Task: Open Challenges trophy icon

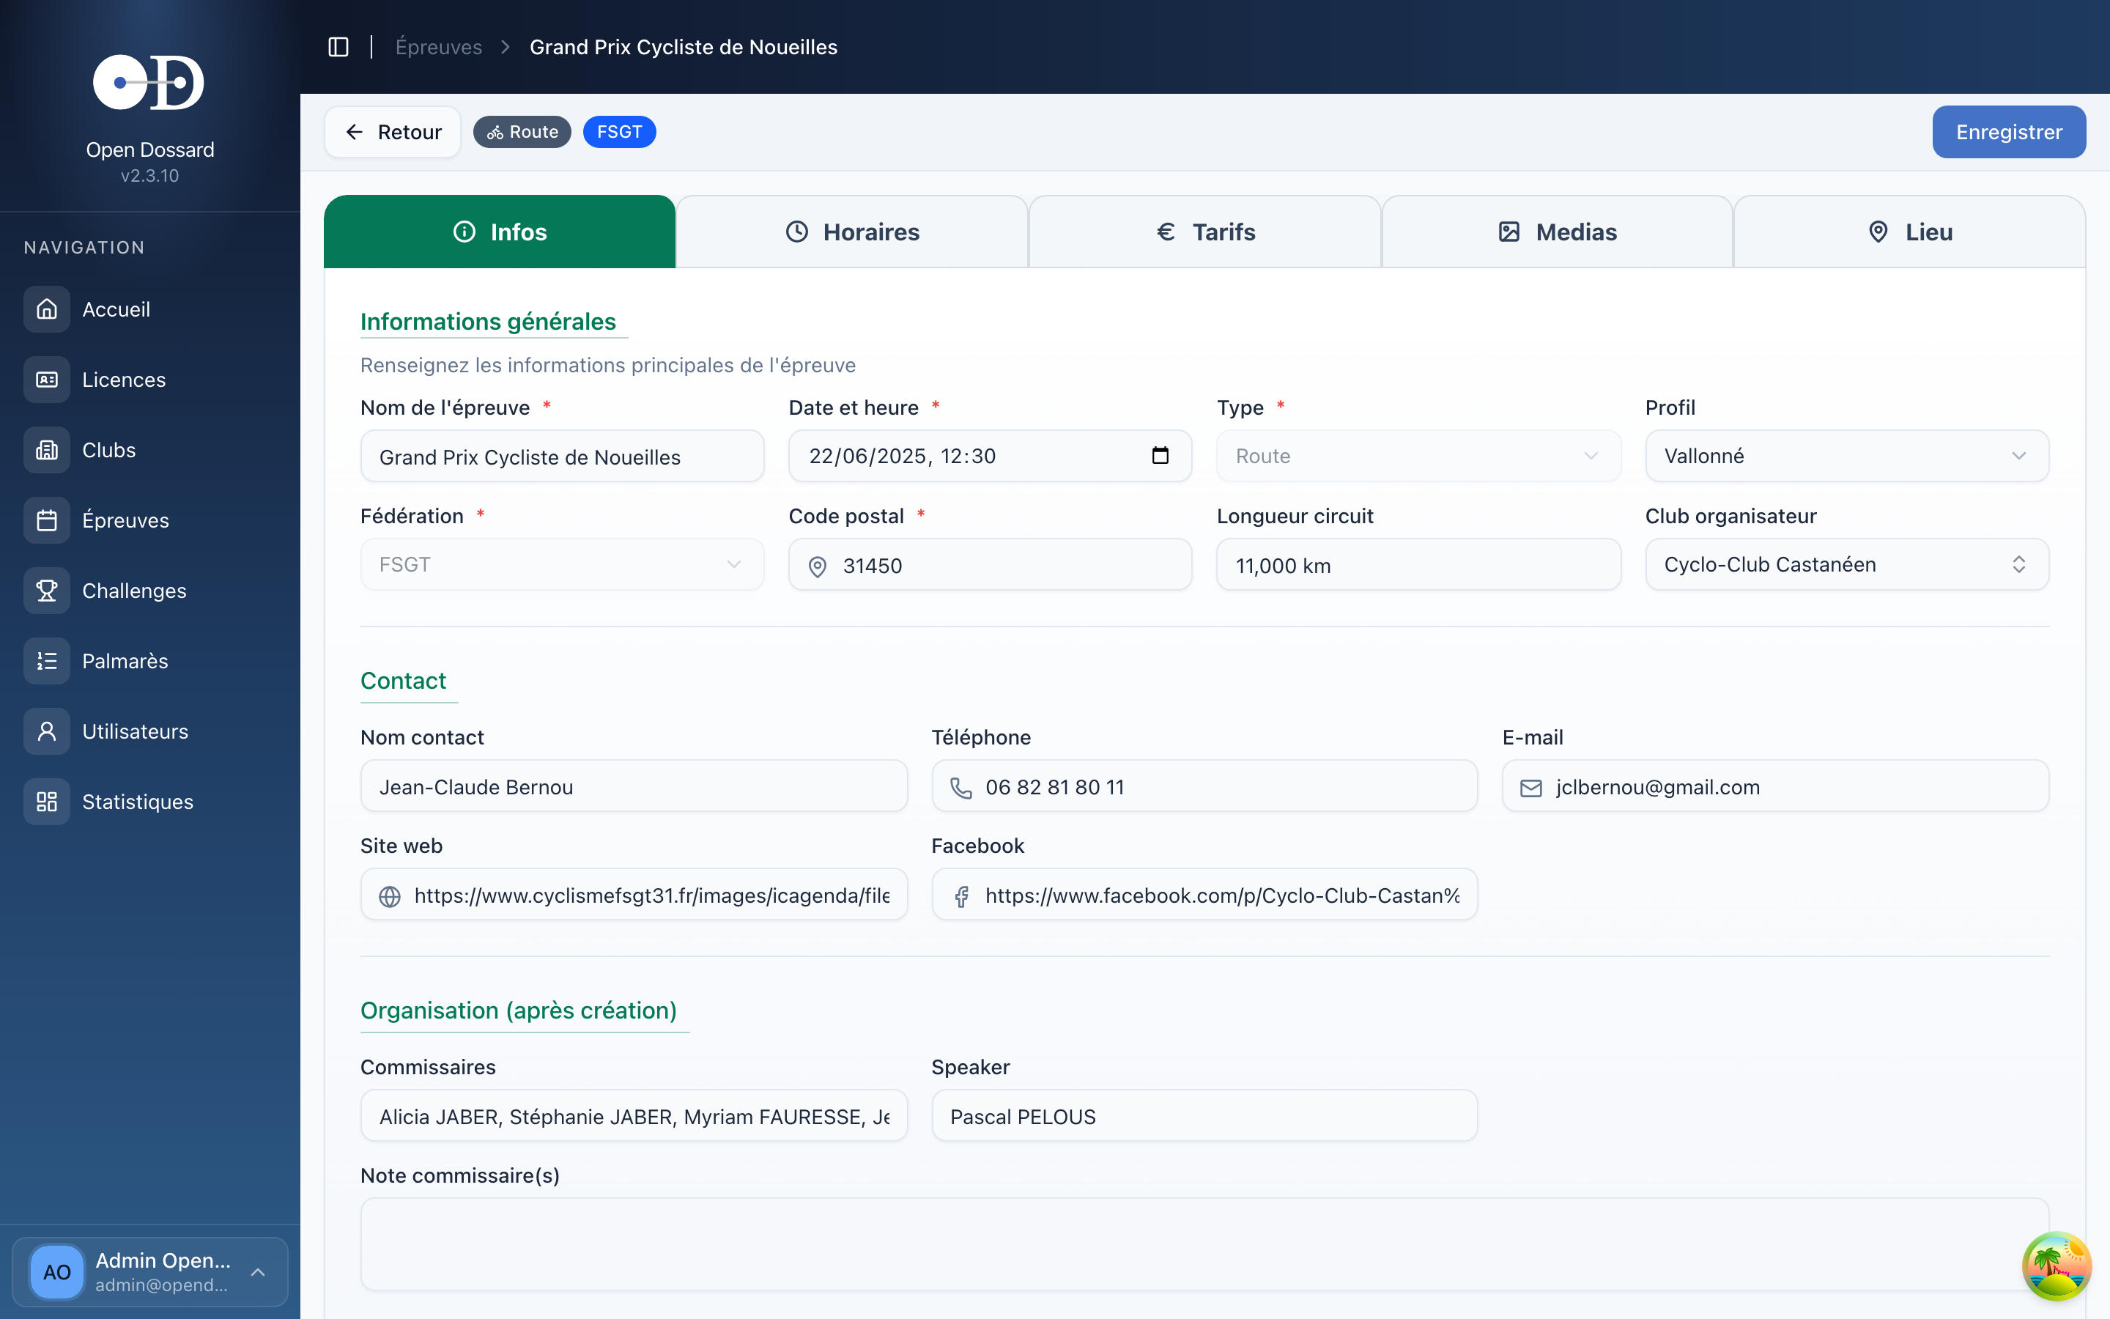Action: [x=47, y=591]
